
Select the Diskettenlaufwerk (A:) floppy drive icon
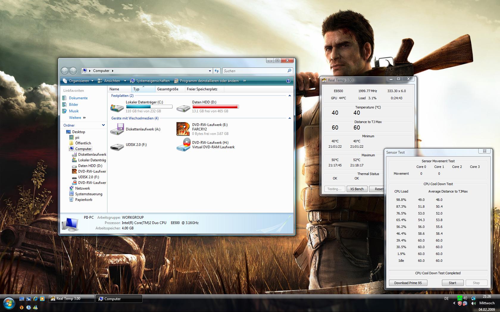coord(117,129)
